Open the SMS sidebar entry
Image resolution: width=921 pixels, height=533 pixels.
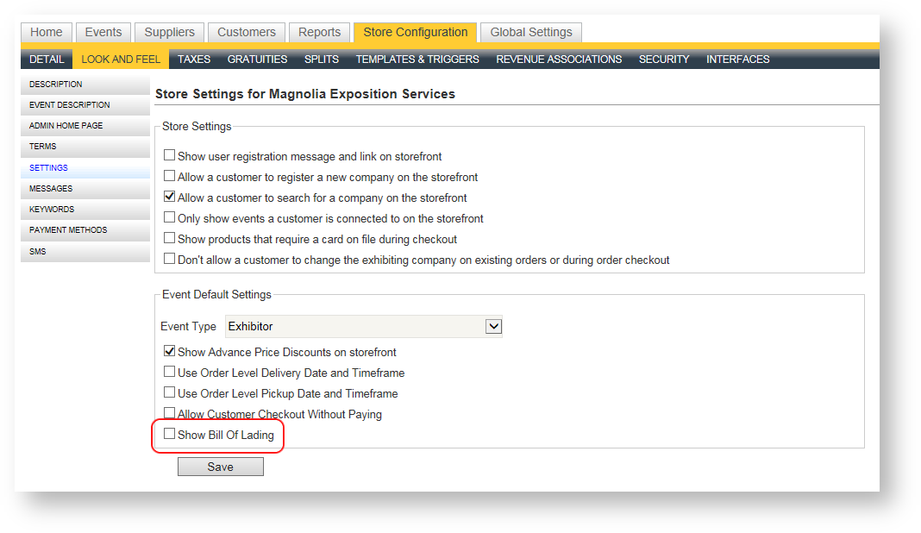tap(38, 252)
